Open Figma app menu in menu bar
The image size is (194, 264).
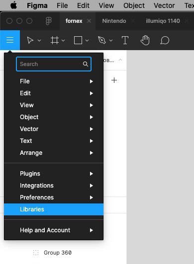coord(37,6)
